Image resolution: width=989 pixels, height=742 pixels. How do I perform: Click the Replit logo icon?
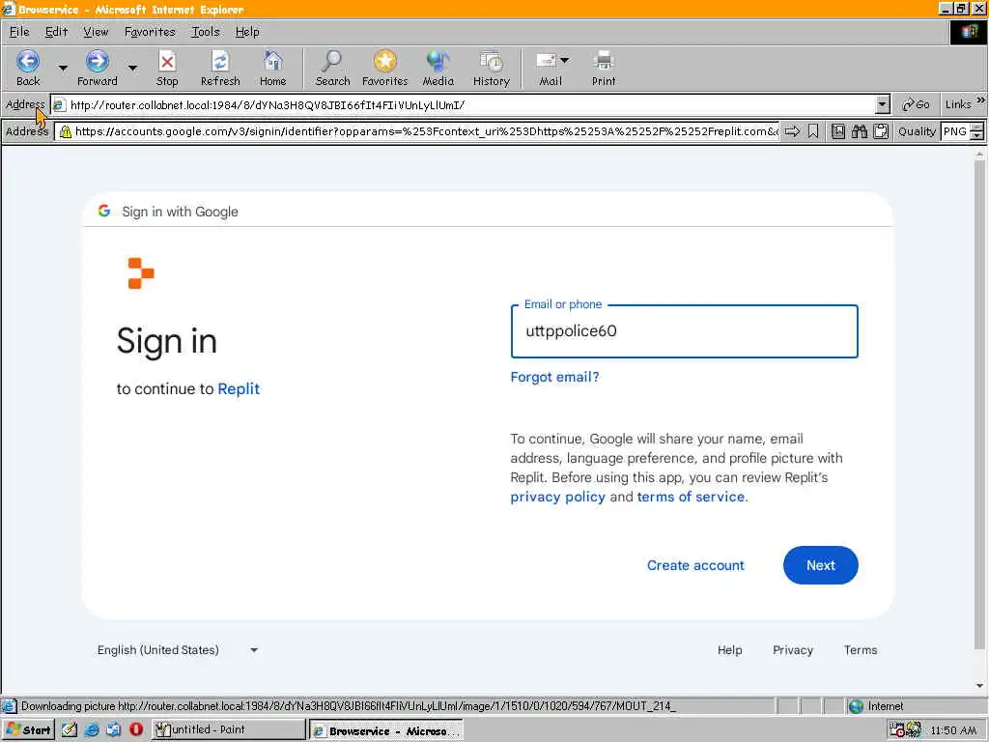pyautogui.click(x=141, y=273)
